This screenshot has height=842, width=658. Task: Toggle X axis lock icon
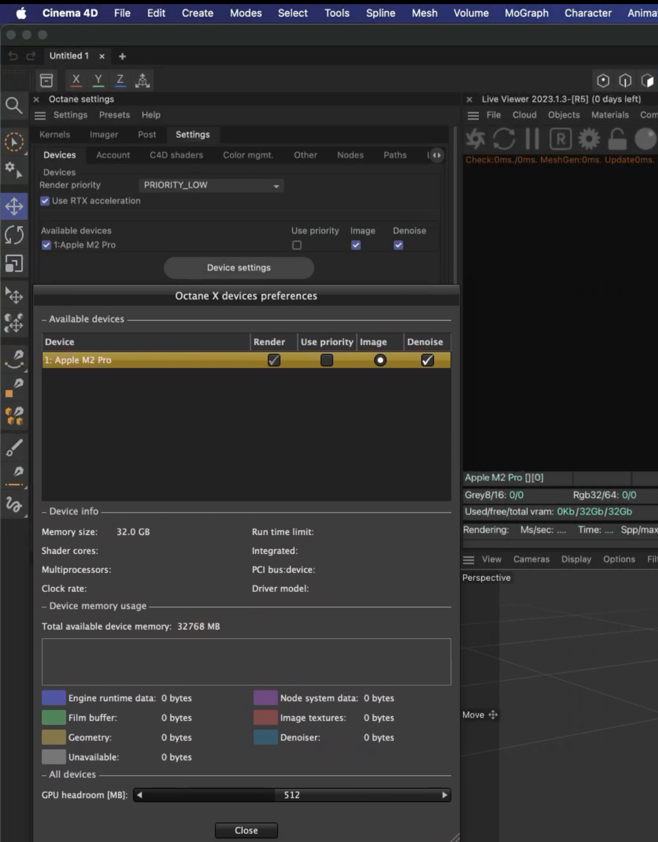76,80
